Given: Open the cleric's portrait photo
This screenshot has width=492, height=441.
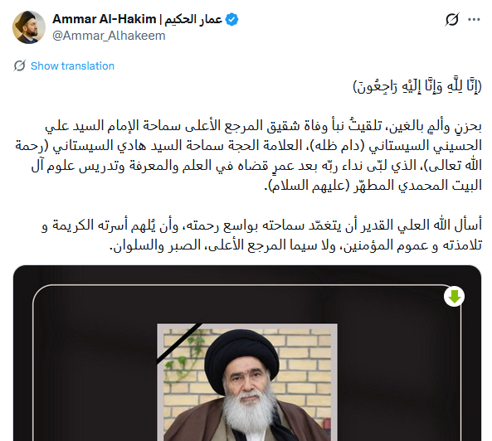Looking at the screenshot, I should 247,382.
